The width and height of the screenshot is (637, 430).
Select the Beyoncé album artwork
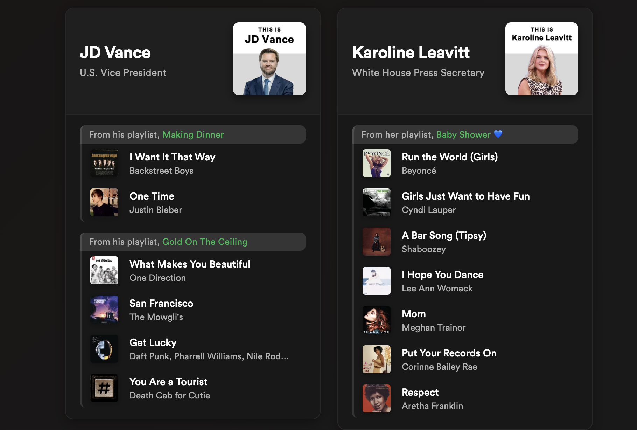pyautogui.click(x=376, y=163)
